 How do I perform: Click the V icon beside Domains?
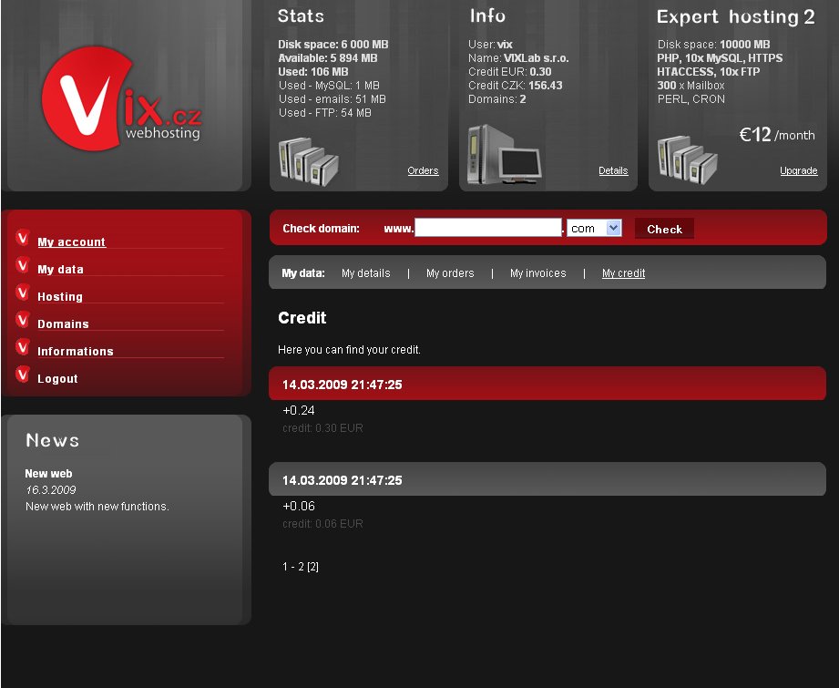point(23,321)
